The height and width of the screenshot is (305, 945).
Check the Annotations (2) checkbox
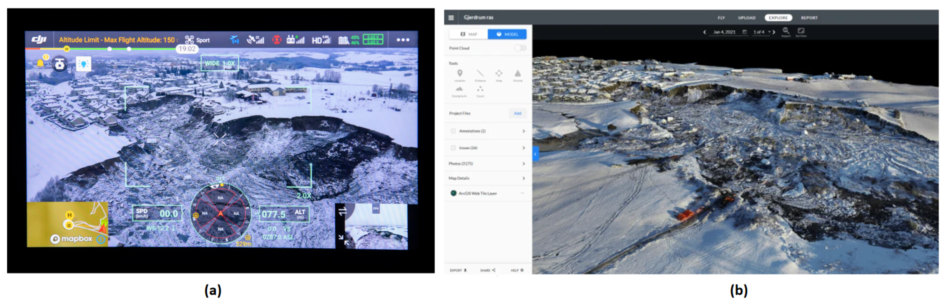(453, 131)
